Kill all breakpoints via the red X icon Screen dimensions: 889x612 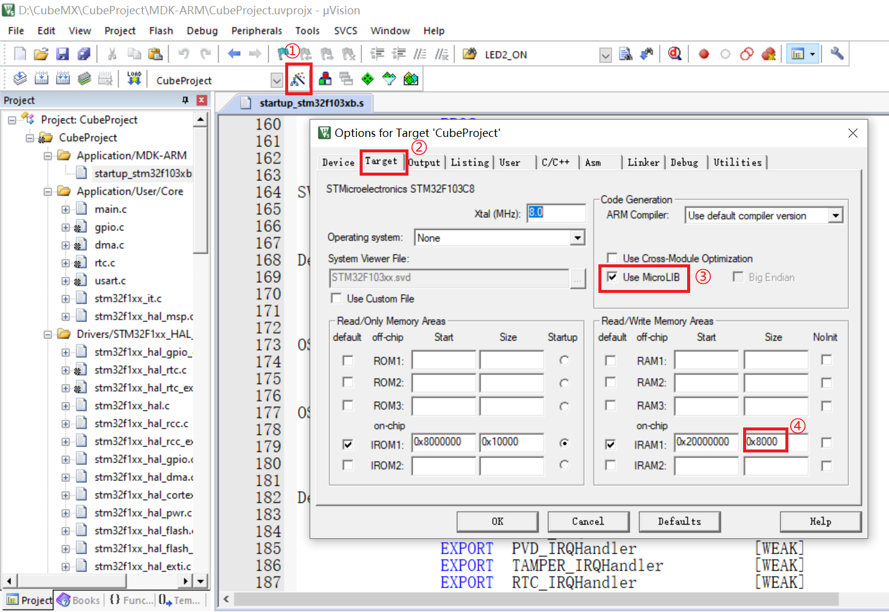[x=769, y=53]
